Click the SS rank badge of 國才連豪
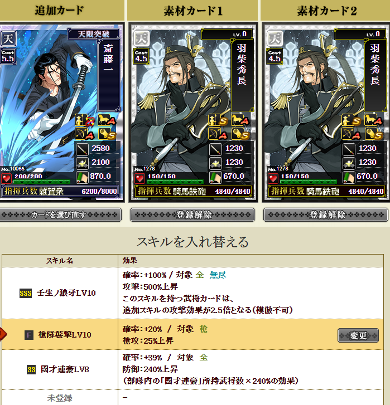This screenshot has height=405, width=390. 31,369
